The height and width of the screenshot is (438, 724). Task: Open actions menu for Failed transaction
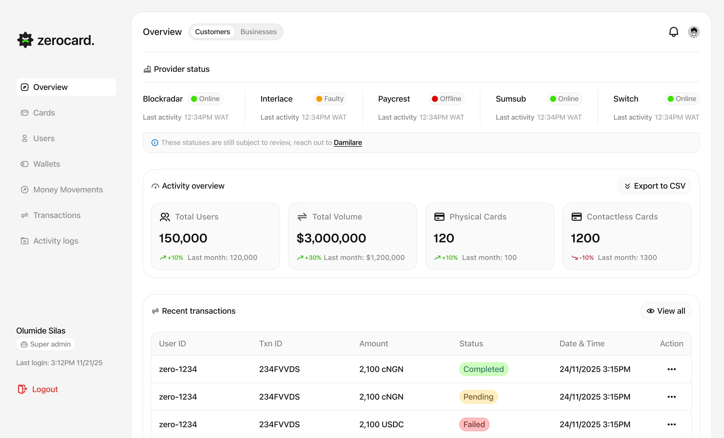[x=671, y=424]
